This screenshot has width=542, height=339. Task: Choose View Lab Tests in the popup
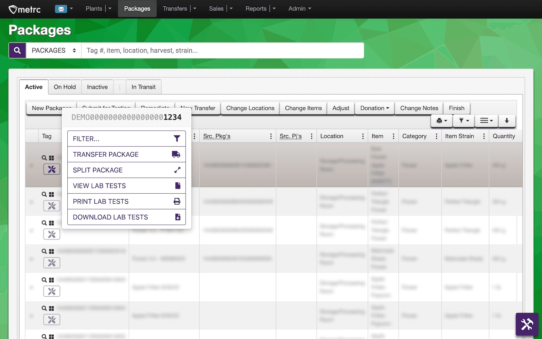[x=127, y=186]
